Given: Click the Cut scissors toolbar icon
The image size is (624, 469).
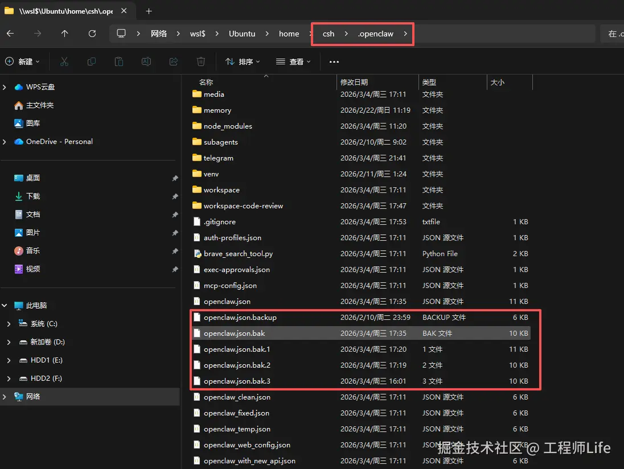Looking at the screenshot, I should tap(64, 61).
